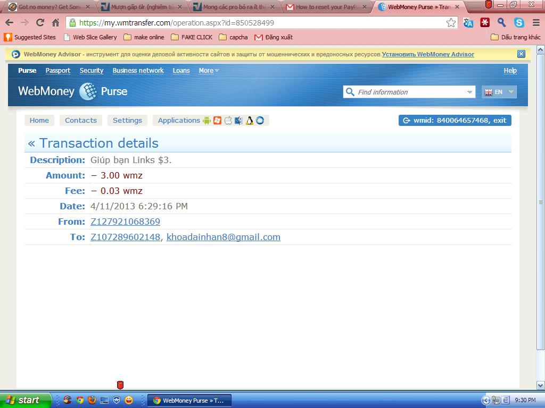Select the Mac Finder application icon

click(238, 121)
